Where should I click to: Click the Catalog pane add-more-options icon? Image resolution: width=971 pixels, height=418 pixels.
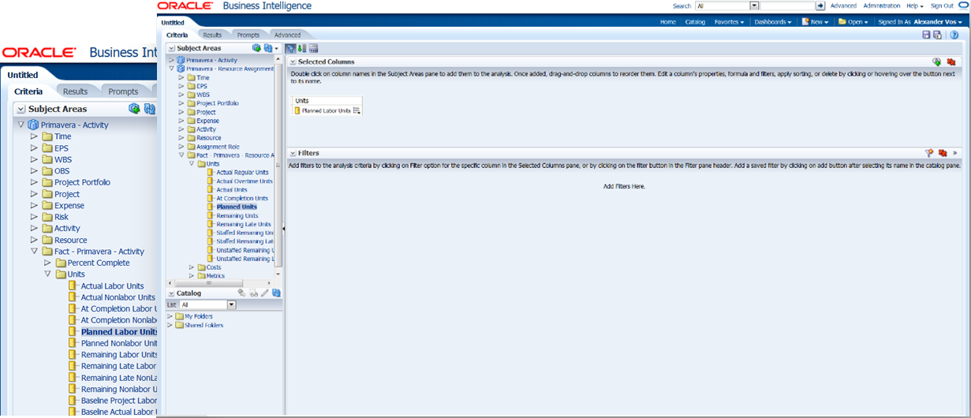pos(242,293)
